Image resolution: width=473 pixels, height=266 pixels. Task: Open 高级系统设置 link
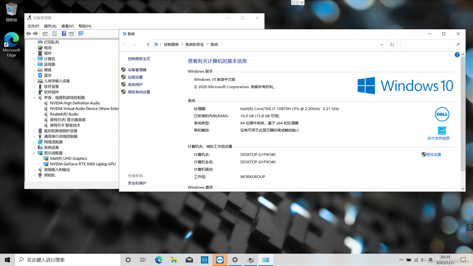click(139, 92)
